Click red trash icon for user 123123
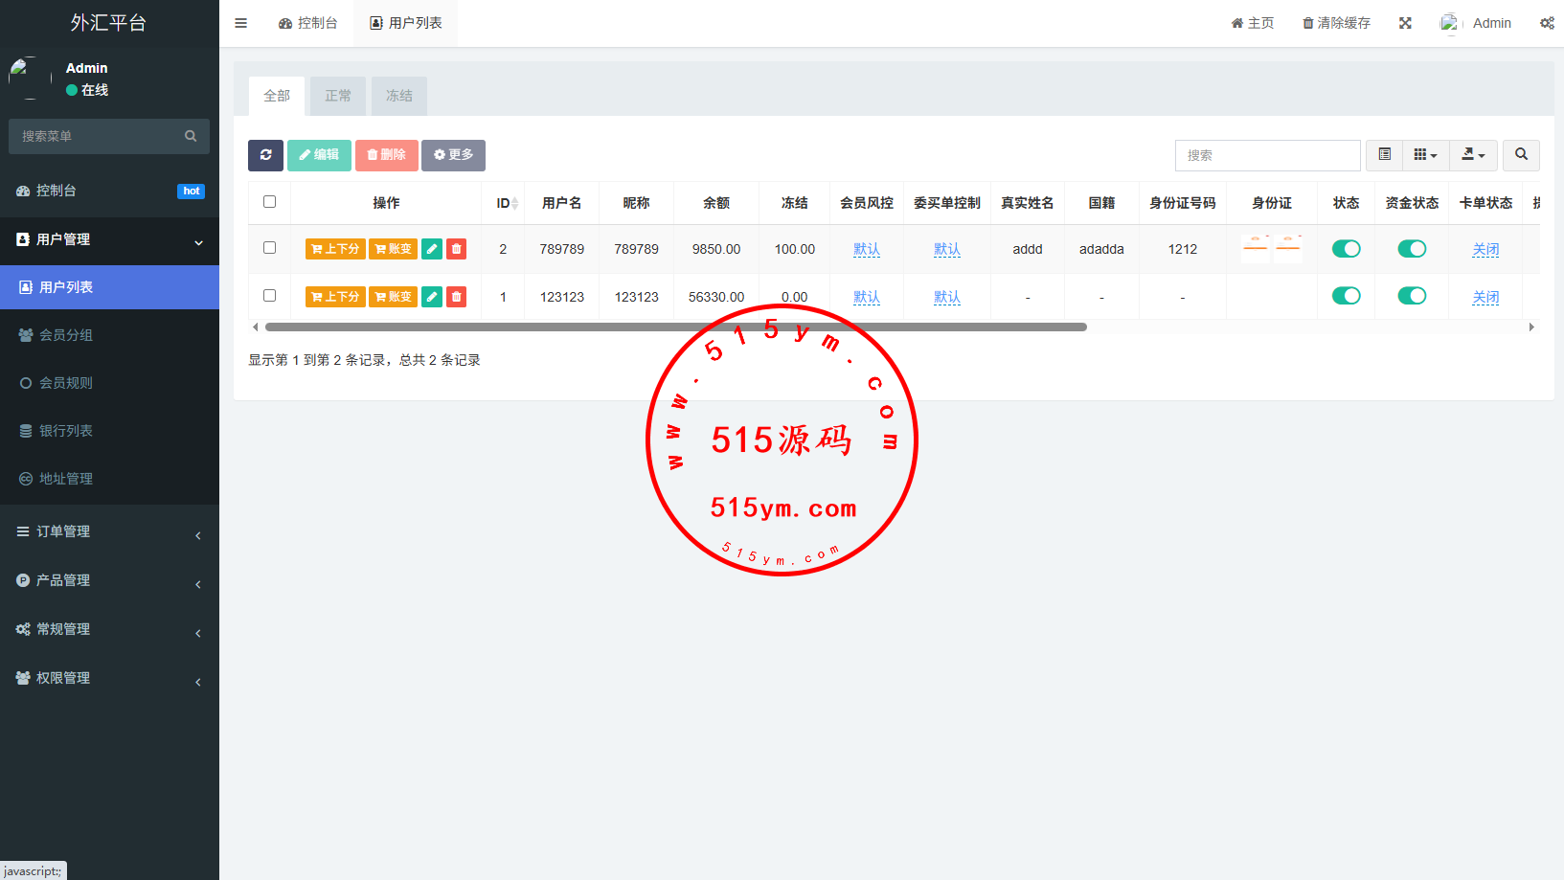The width and height of the screenshot is (1564, 880). pos(457,297)
